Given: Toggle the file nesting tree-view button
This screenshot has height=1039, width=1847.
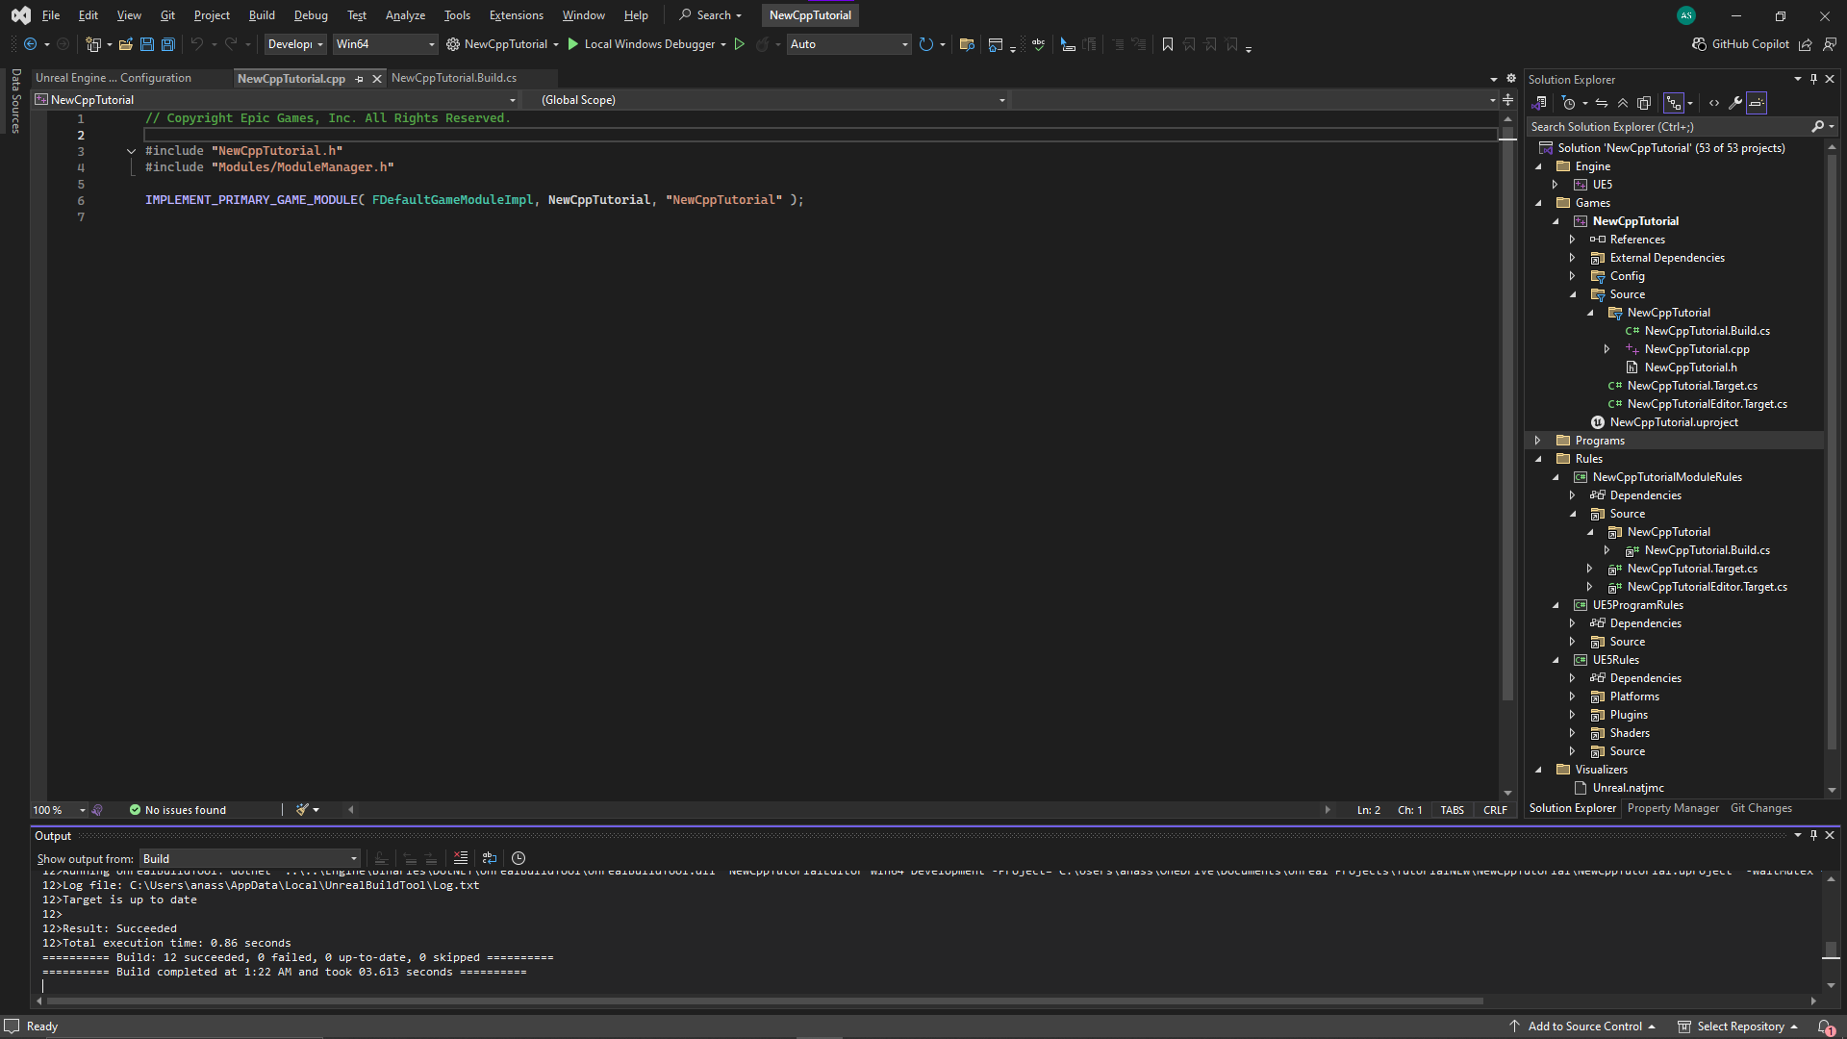Looking at the screenshot, I should (x=1674, y=103).
